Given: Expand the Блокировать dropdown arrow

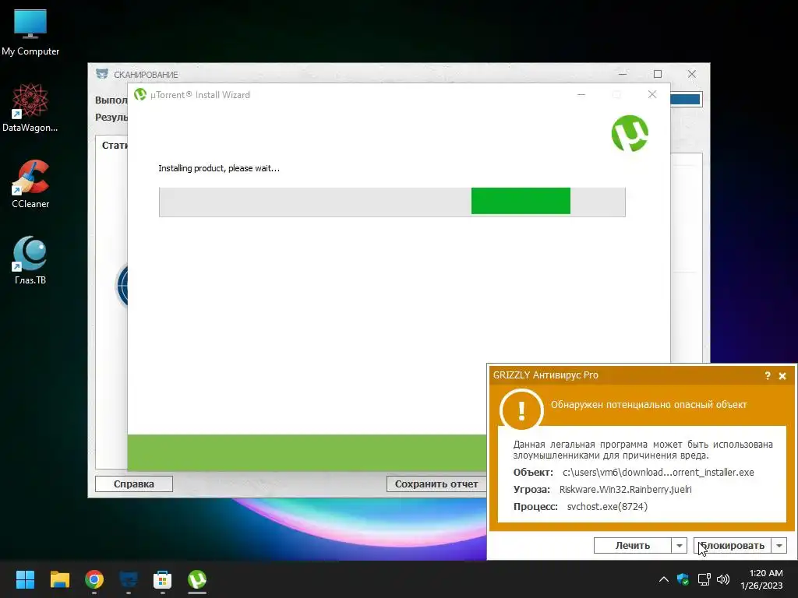Looking at the screenshot, I should pyautogui.click(x=779, y=546).
